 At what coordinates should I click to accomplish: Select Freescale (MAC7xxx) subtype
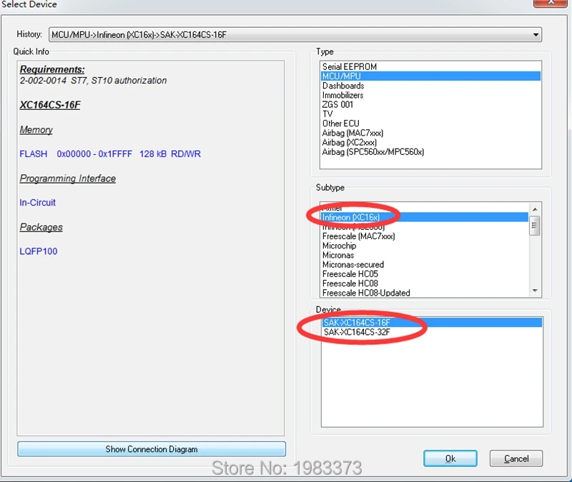coord(425,236)
